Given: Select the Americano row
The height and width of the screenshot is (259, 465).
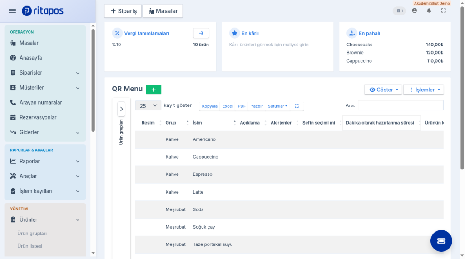Looking at the screenshot, I should tap(289, 139).
